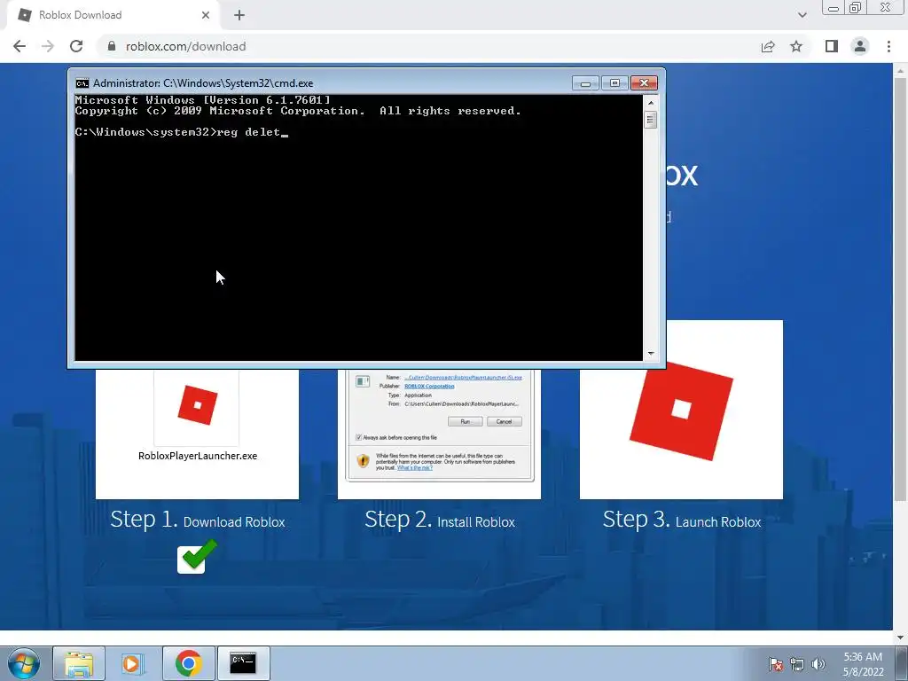The height and width of the screenshot is (681, 908).
Task: Close the Administrator cmd.exe window
Action: click(x=644, y=83)
